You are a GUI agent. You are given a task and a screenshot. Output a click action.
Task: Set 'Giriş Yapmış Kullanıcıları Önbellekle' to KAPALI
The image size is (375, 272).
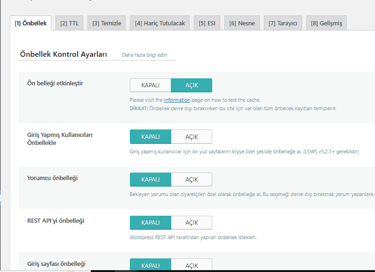[x=150, y=137]
